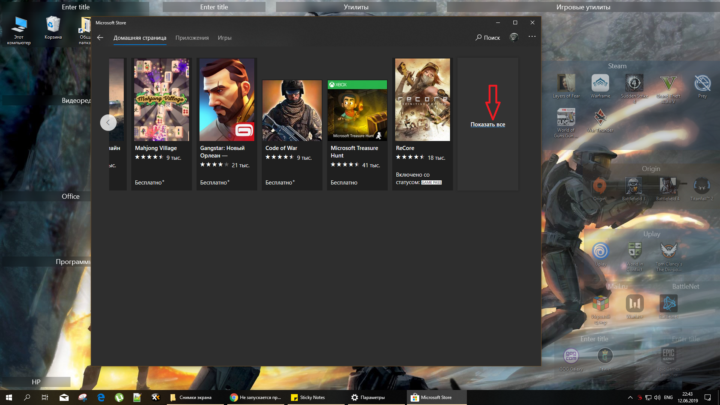Launch Battlefield 3 shortcut

point(634,189)
